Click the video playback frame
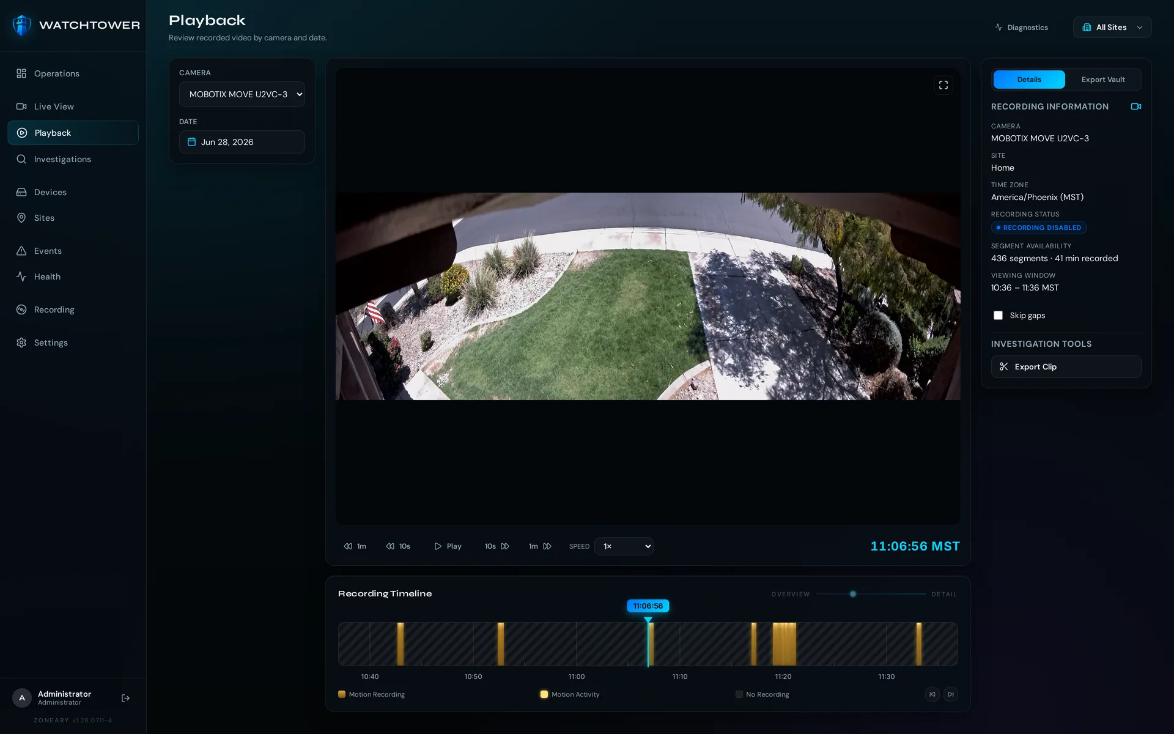The height and width of the screenshot is (734, 1174). pyautogui.click(x=648, y=296)
